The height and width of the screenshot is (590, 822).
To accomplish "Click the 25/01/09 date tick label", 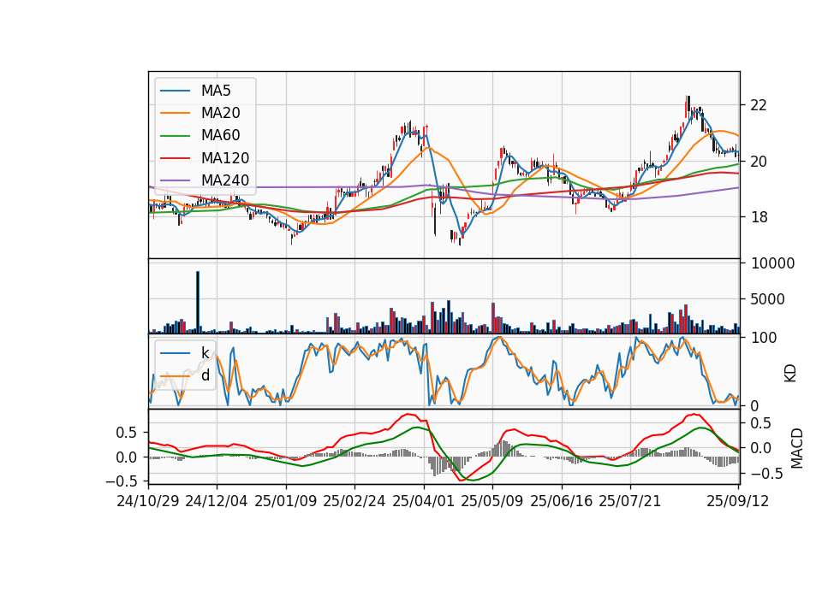I will pos(286,501).
